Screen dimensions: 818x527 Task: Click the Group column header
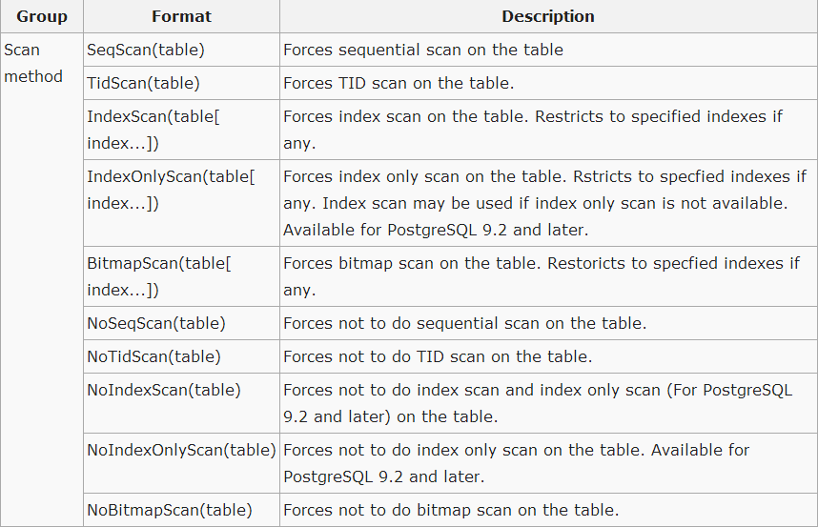pos(42,16)
